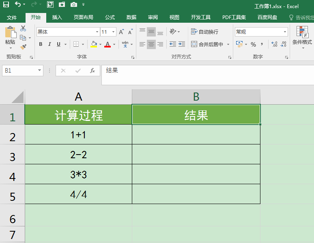The image size is (314, 243).
Task: Switch to the 公式 tab
Action: 110,17
